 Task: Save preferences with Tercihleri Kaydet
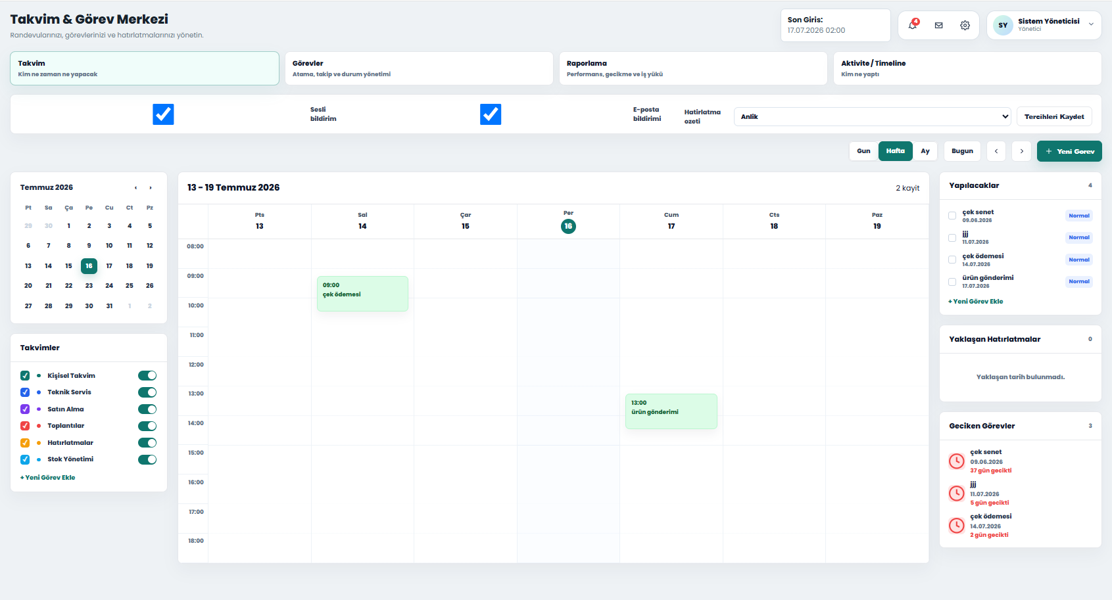(1054, 116)
